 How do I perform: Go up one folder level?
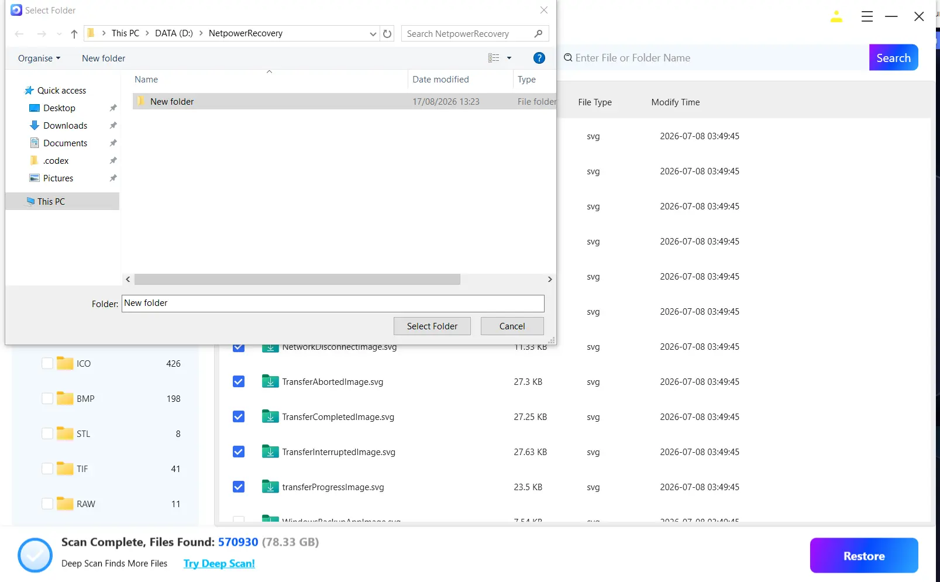(x=74, y=34)
